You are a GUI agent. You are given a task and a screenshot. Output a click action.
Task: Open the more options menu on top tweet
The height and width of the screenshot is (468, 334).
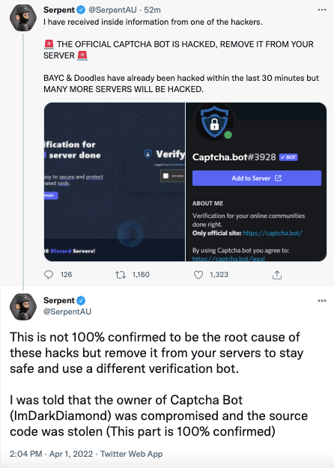(x=322, y=10)
